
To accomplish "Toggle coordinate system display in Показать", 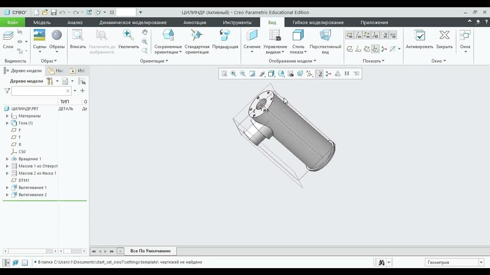I will pos(375,36).
